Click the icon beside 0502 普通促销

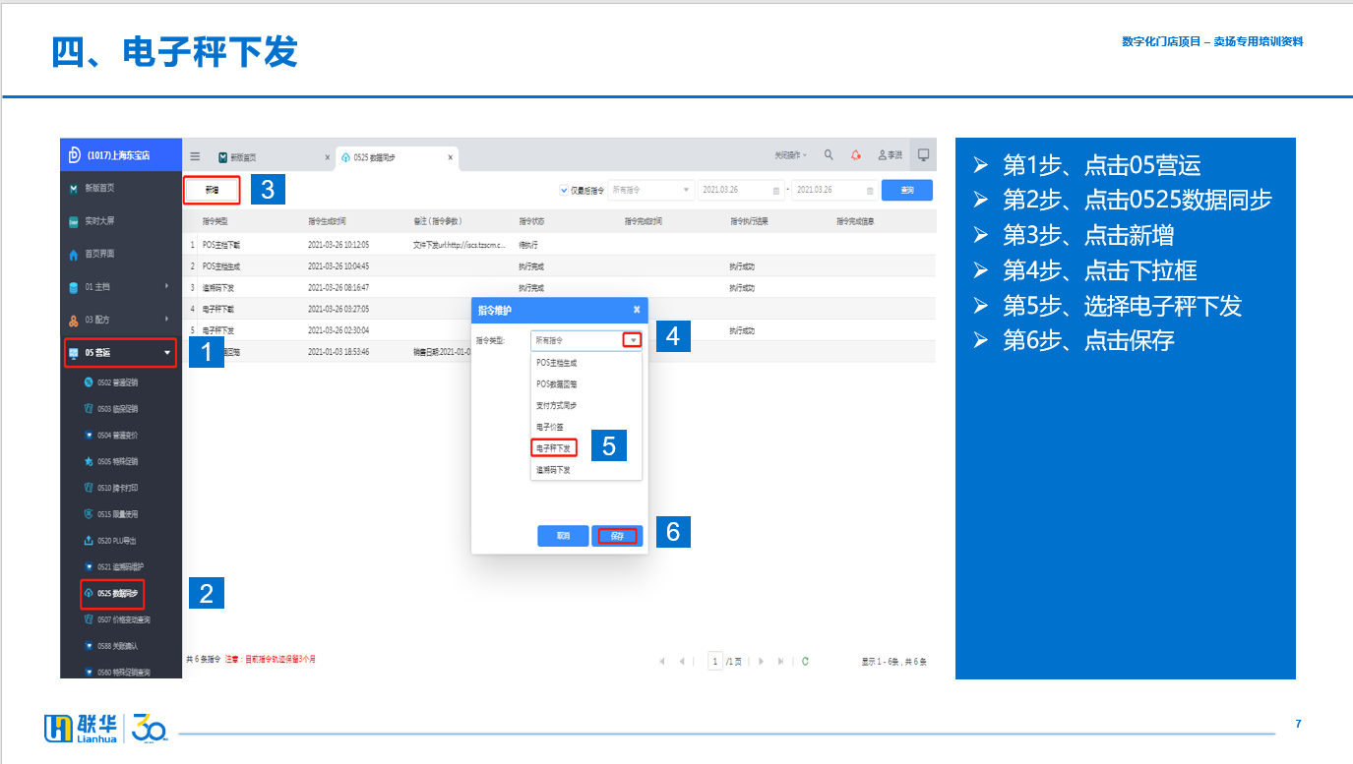tap(89, 382)
